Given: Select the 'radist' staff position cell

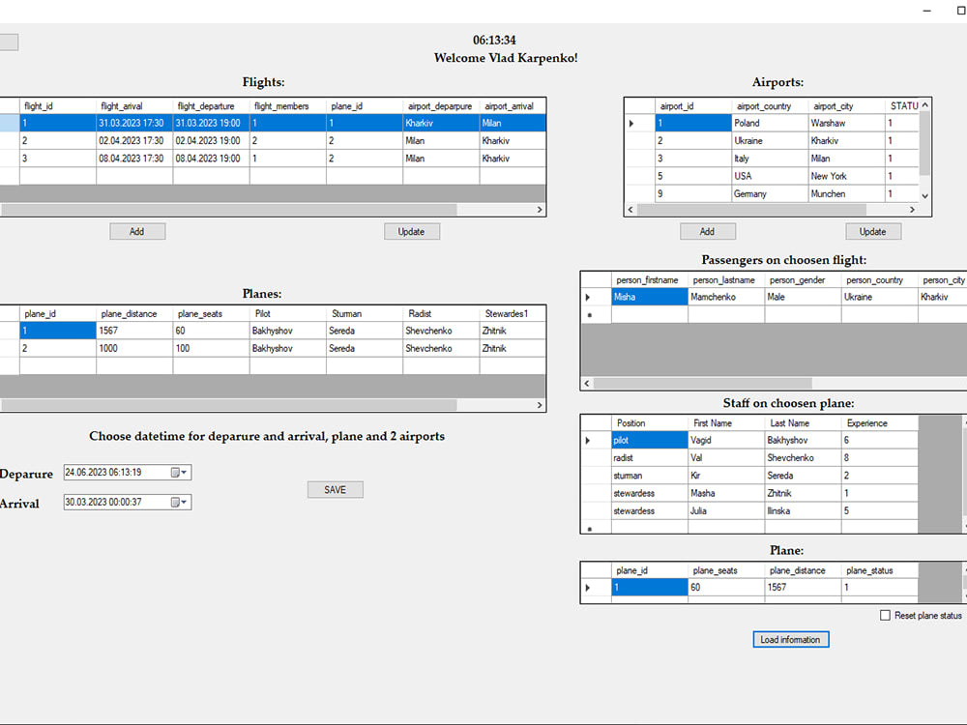Looking at the screenshot, I should [x=650, y=458].
